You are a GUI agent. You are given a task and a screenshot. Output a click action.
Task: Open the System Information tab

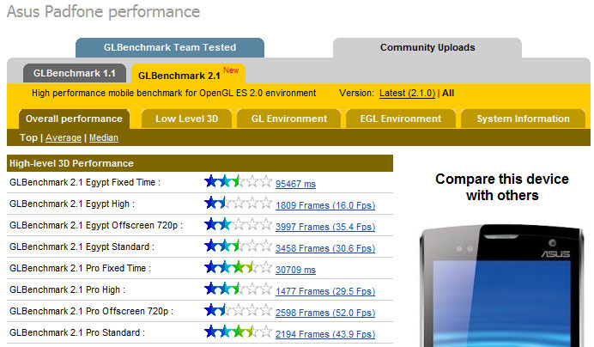click(523, 119)
